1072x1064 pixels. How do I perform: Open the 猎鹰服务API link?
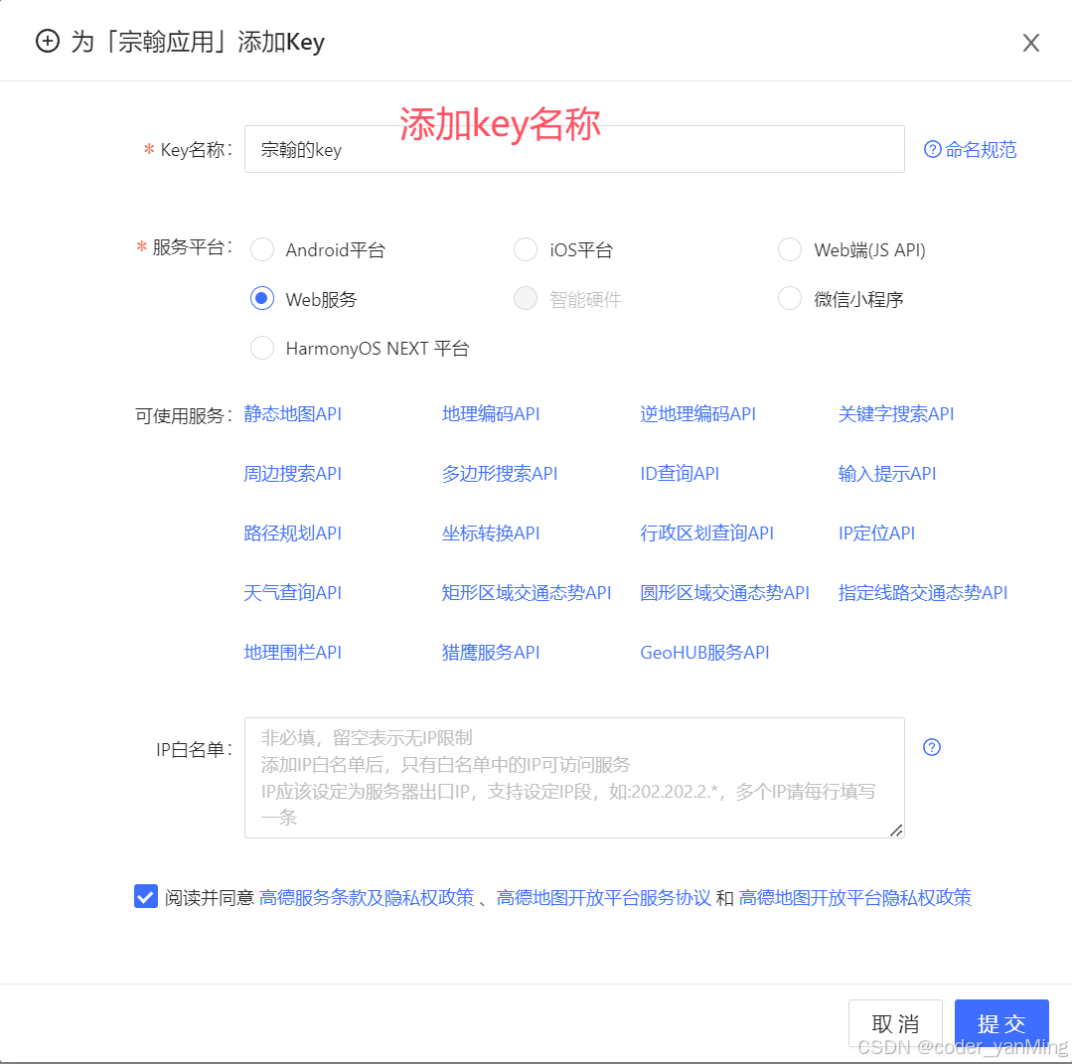pyautogui.click(x=491, y=652)
